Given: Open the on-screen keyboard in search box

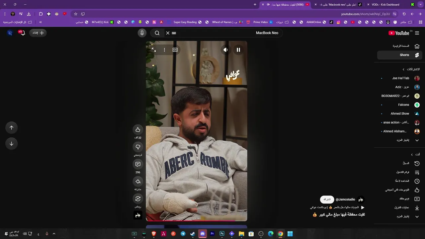Looking at the screenshot, I should tap(174, 33).
